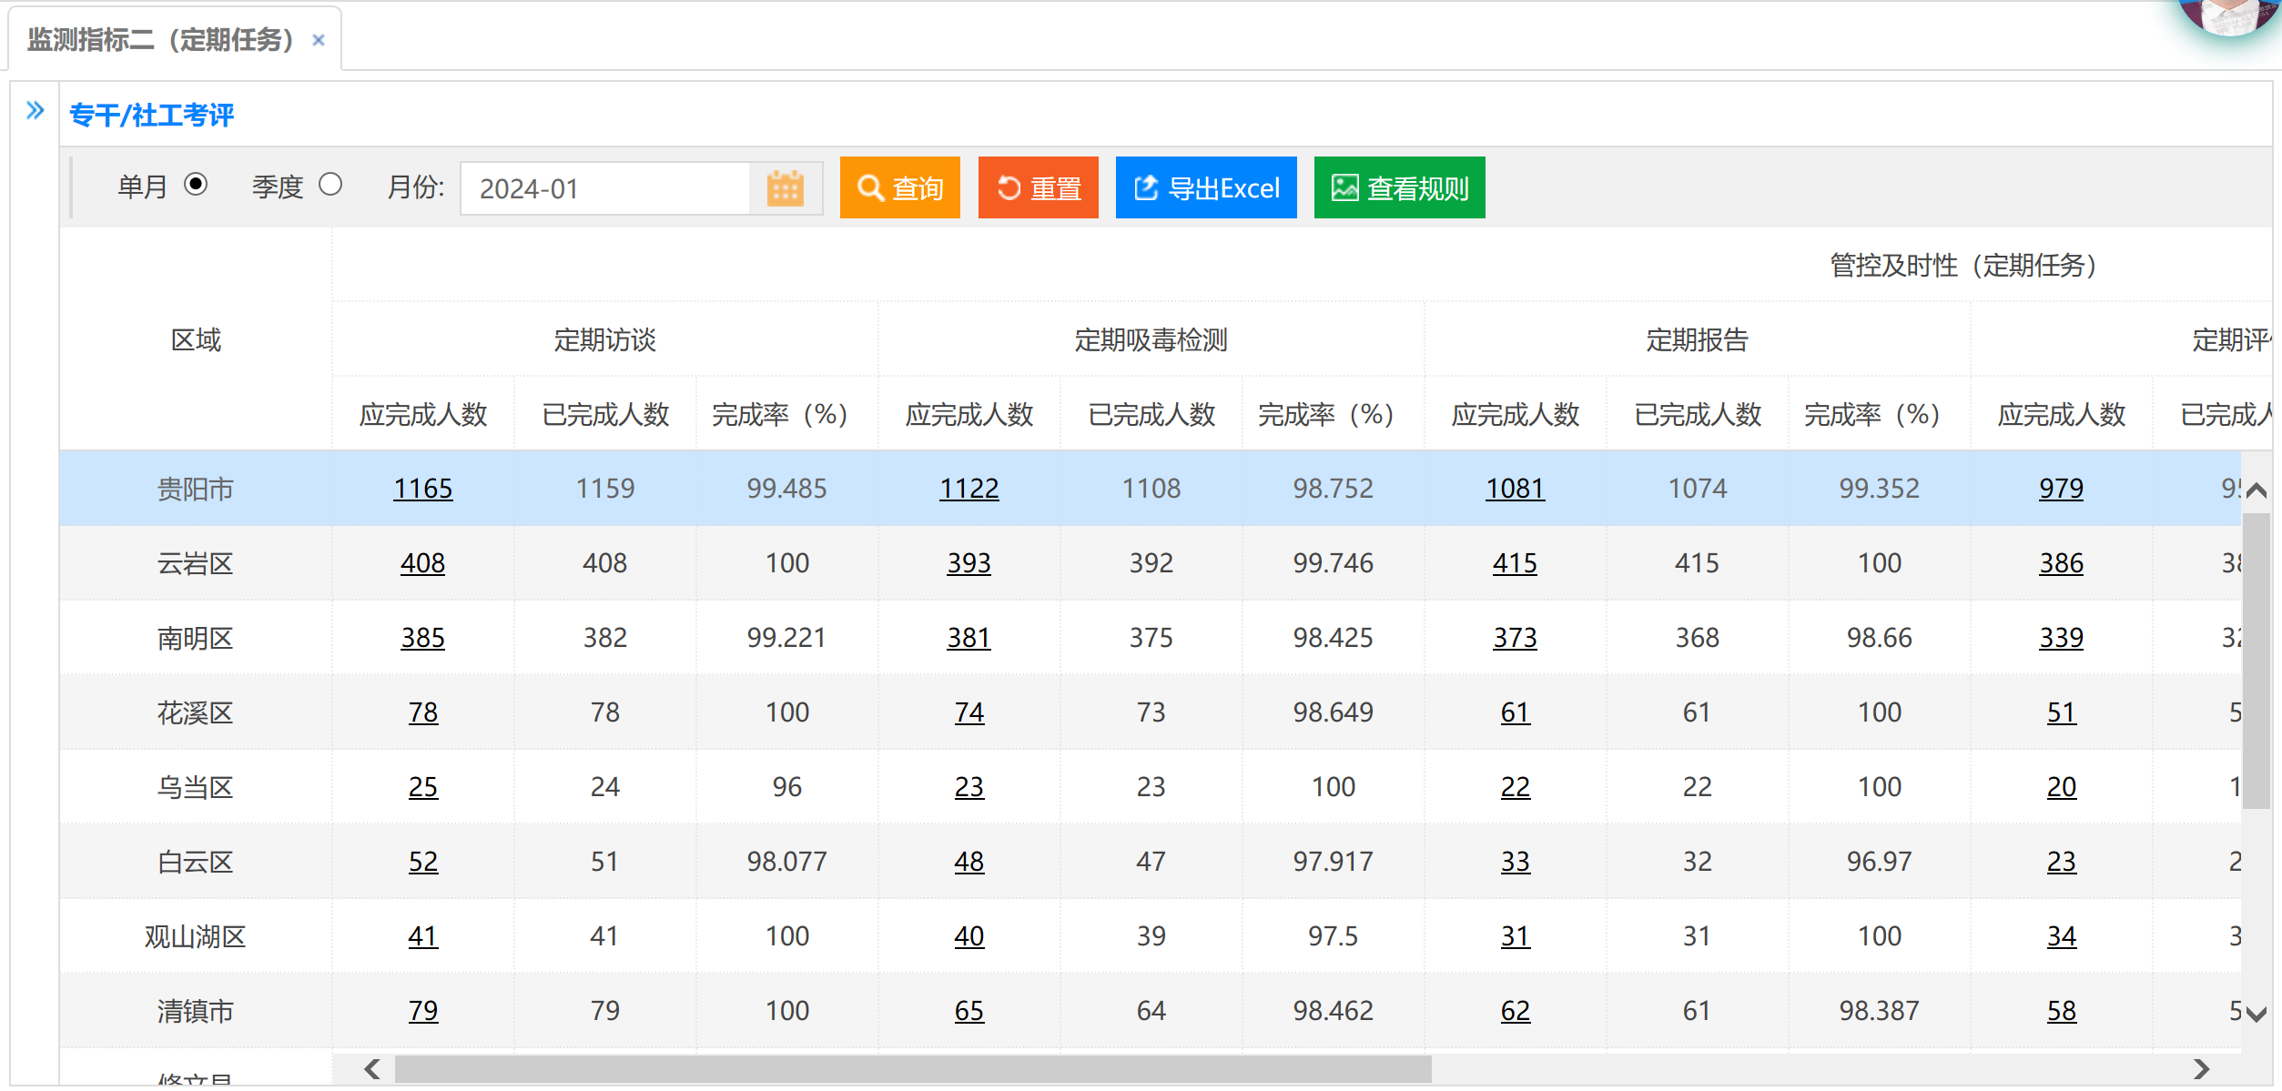This screenshot has height=1091, width=2282.
Task: Select the 云岩区 row label
Action: (196, 564)
